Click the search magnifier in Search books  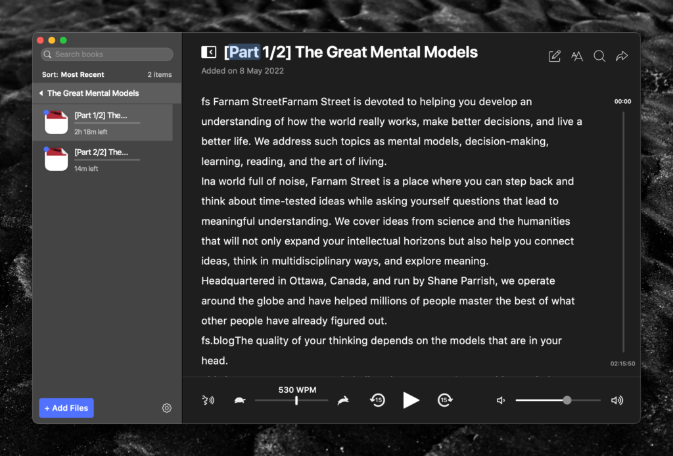[x=47, y=55]
